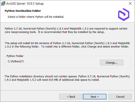Select the C:\Python27\ folder path text

click(x=16, y=62)
